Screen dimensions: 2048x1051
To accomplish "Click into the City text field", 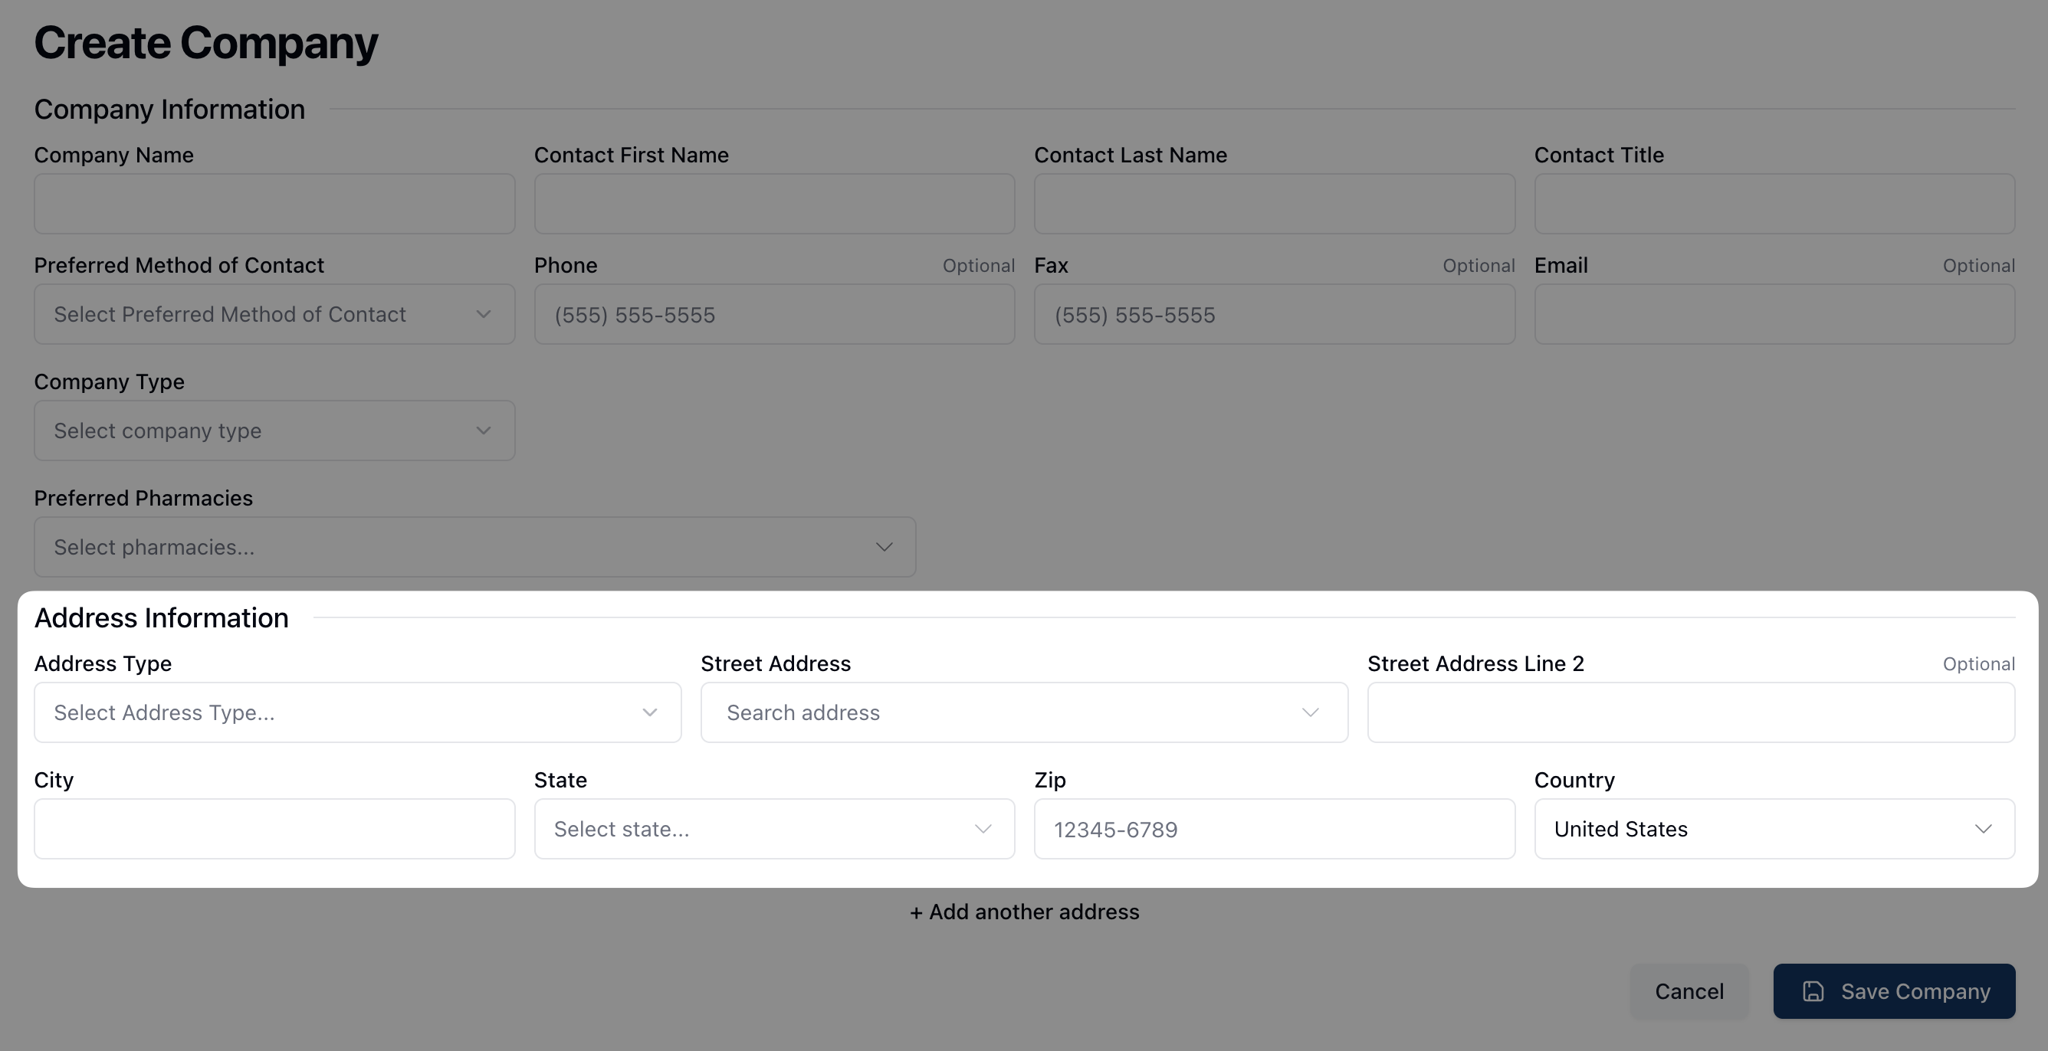I will [x=274, y=829].
